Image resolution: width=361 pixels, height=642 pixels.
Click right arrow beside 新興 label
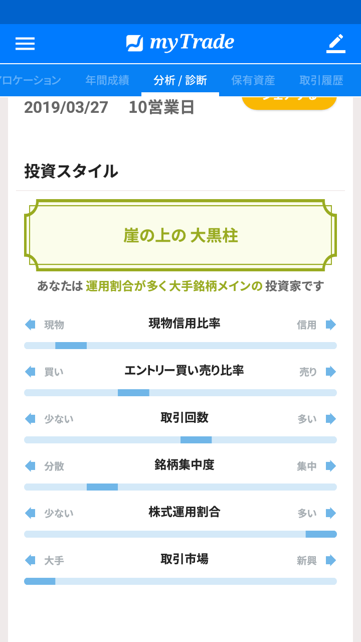pyautogui.click(x=331, y=560)
